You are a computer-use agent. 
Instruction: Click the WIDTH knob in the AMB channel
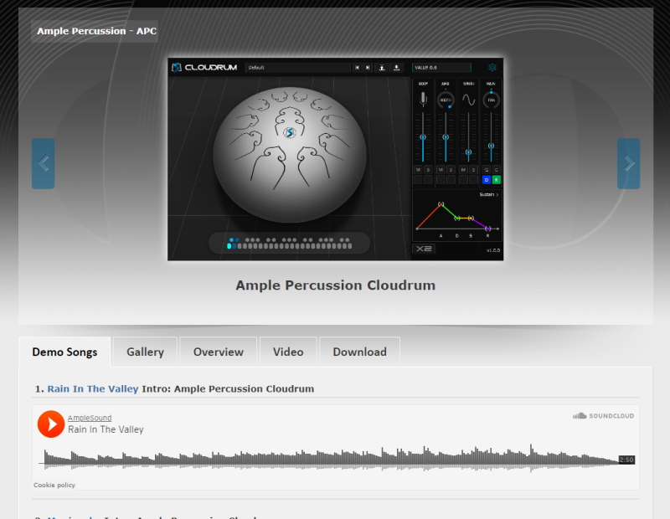pos(446,100)
